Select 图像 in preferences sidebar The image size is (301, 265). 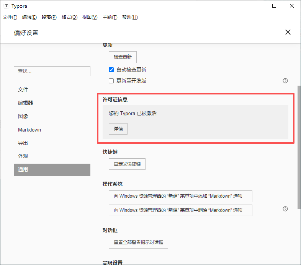(x=52, y=116)
